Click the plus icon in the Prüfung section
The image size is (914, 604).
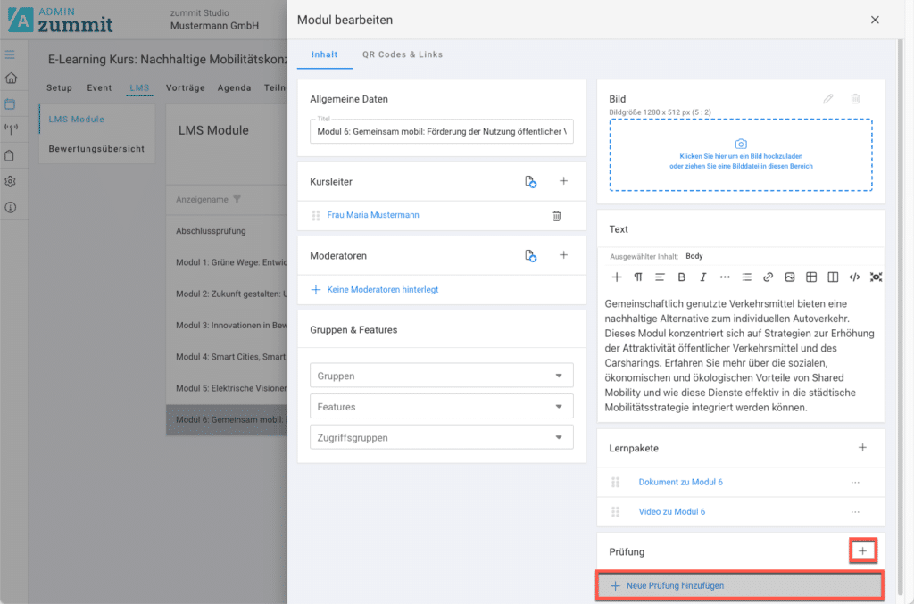[862, 551]
